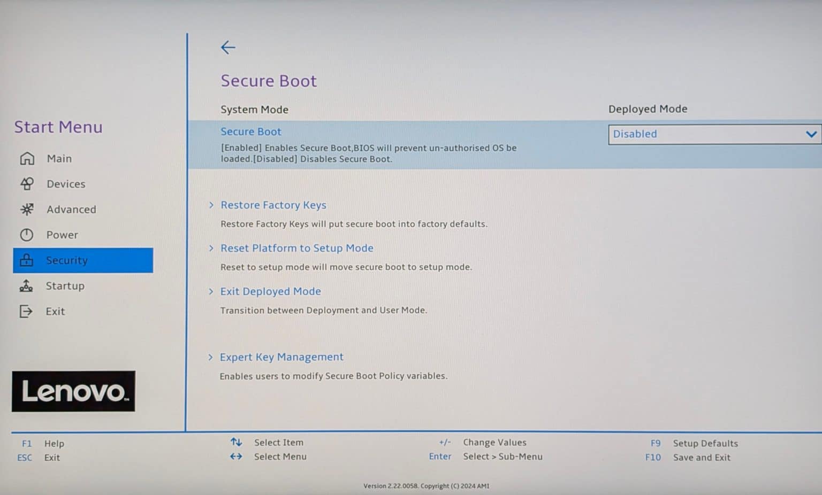
Task: Toggle the highlighted Secure Boot option
Action: tap(251, 132)
